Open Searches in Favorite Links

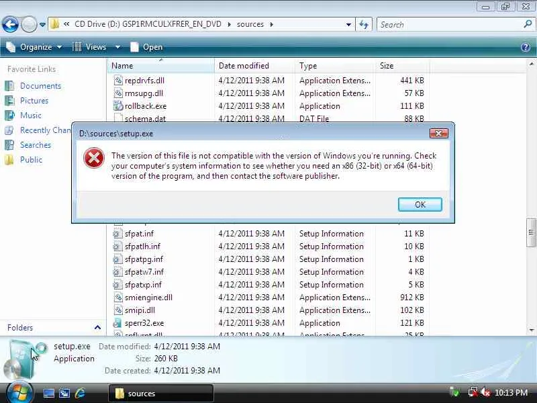coord(36,145)
